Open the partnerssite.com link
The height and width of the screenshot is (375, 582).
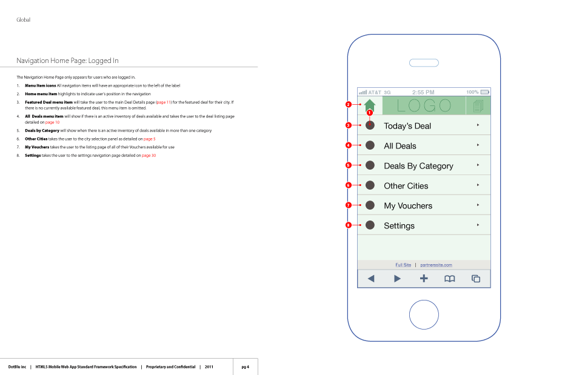435,265
